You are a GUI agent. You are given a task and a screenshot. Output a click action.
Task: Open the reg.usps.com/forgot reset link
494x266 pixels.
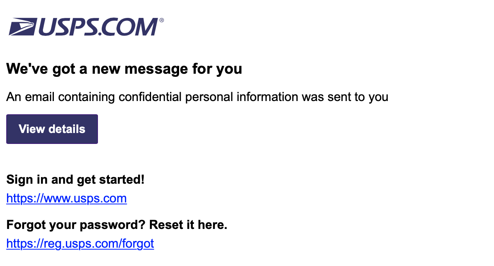pos(80,244)
